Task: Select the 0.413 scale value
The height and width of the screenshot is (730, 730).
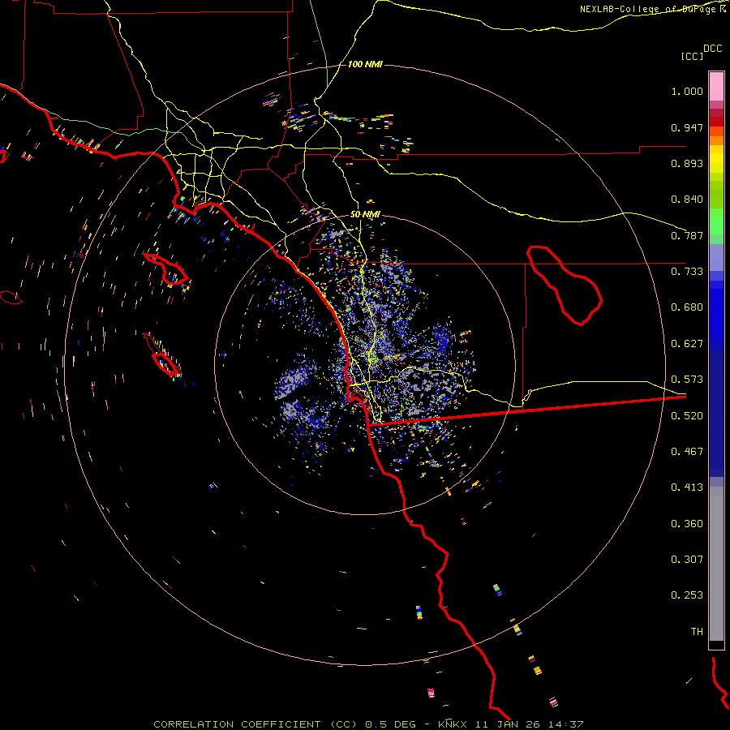Action: click(x=687, y=487)
